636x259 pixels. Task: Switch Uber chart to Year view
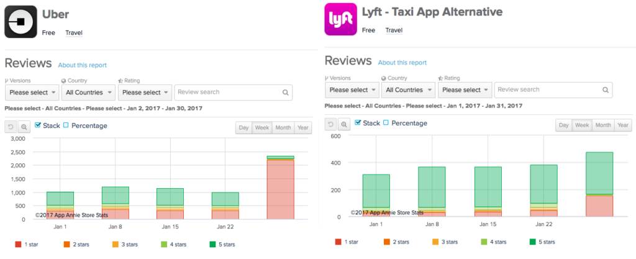(303, 128)
